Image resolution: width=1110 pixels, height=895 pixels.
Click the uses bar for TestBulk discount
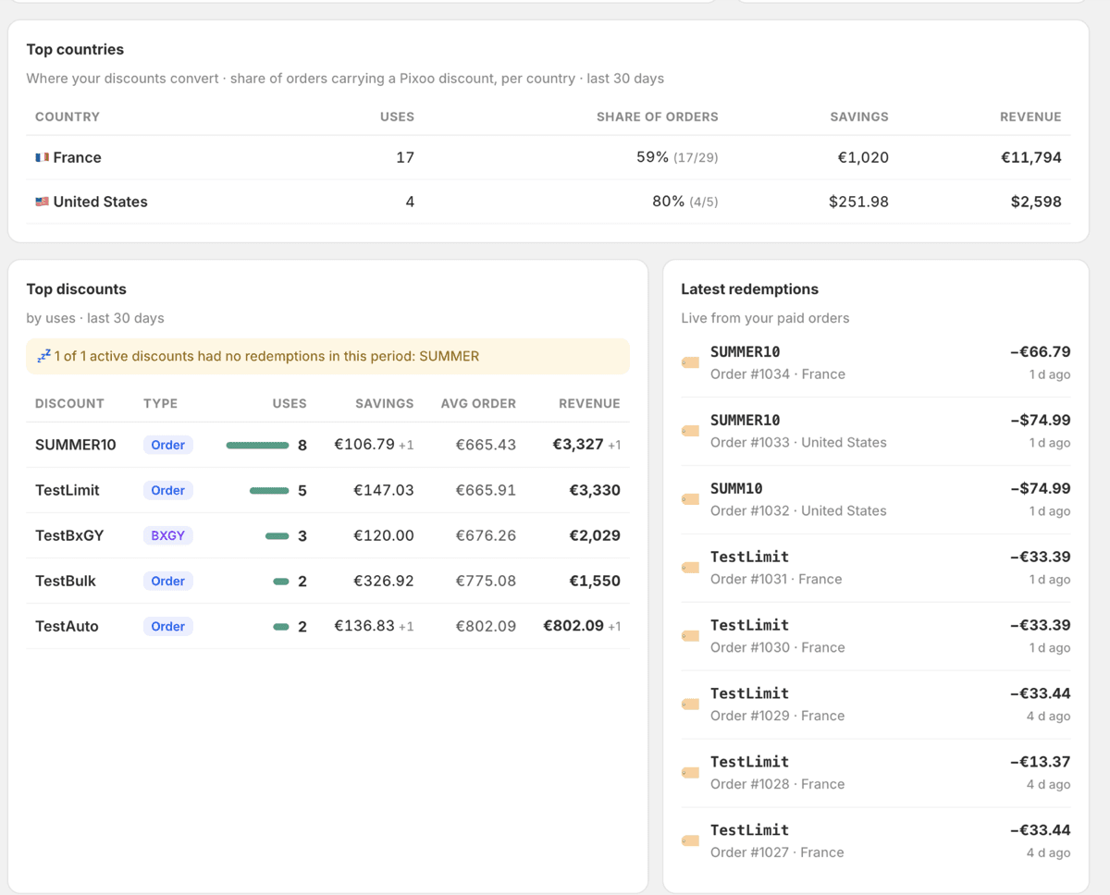(281, 581)
